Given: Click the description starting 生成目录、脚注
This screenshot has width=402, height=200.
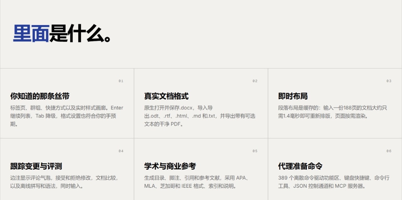Looking at the screenshot, I should tap(197, 182).
